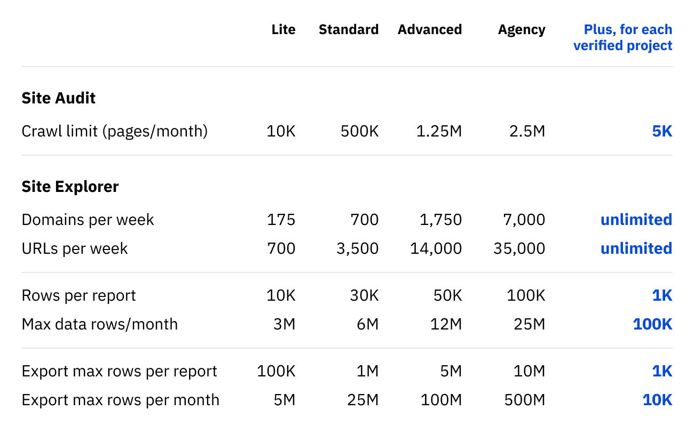Click 'unlimited' in URLs per week row
This screenshot has width=694, height=434.
click(636, 248)
